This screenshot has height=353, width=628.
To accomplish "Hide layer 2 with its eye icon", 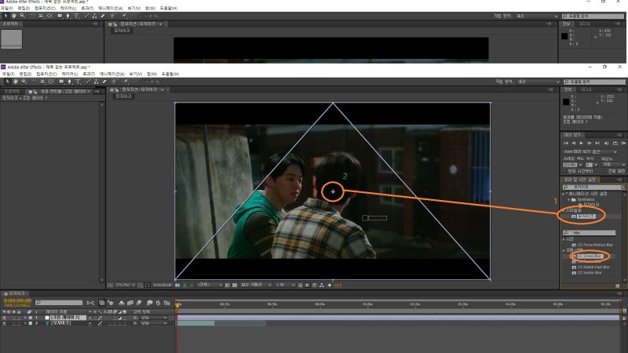I will point(5,323).
